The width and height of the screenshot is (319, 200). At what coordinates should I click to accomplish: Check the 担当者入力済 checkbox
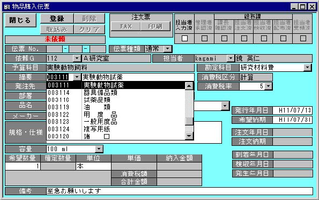pos(184,38)
